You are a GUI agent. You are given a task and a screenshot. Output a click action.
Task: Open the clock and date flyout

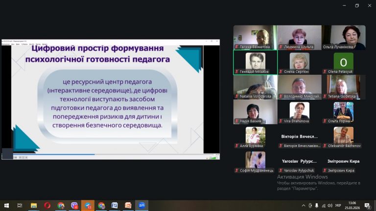coord(352,206)
